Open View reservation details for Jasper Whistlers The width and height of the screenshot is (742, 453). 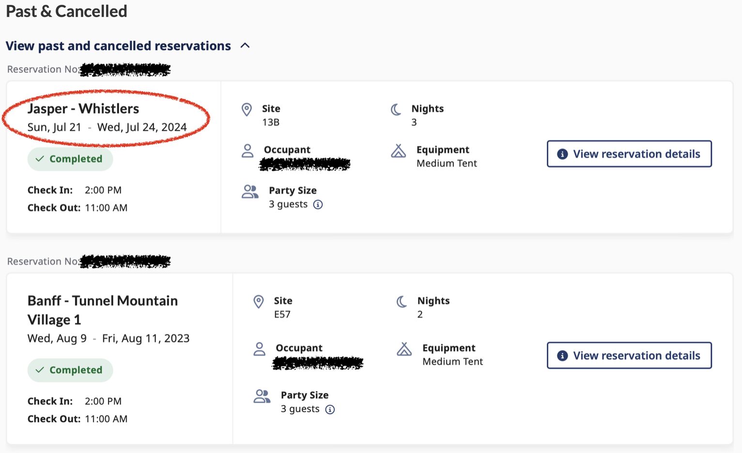(629, 154)
